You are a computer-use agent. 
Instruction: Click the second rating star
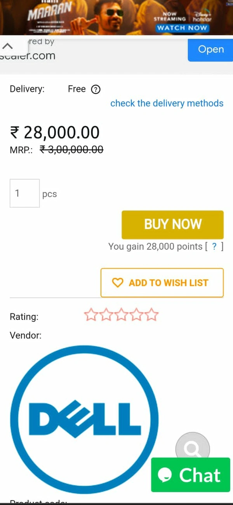tap(106, 315)
